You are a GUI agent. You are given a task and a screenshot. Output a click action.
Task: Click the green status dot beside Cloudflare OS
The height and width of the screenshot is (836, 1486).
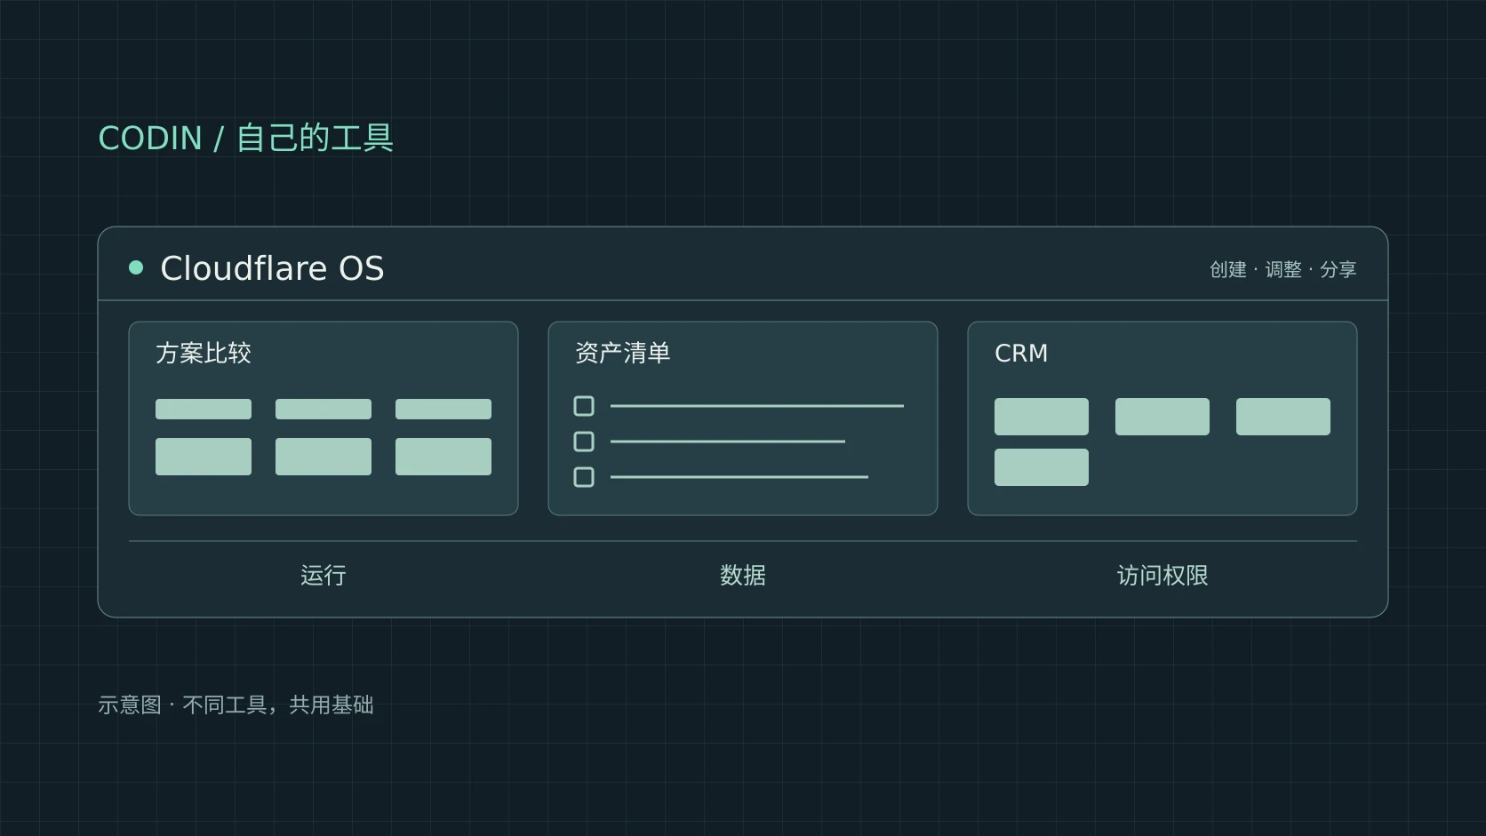[136, 267]
